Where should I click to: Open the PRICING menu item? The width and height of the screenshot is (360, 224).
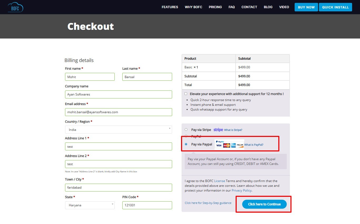(x=215, y=7)
